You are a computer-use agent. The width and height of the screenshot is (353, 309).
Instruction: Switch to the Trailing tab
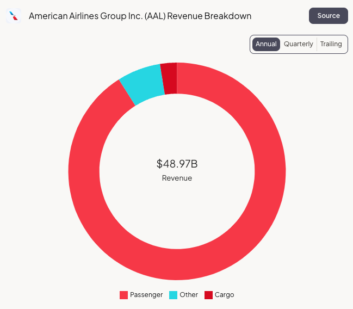pos(331,44)
